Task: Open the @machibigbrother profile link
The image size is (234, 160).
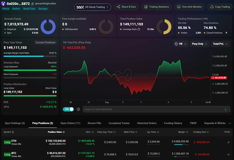Action: tap(45, 3)
